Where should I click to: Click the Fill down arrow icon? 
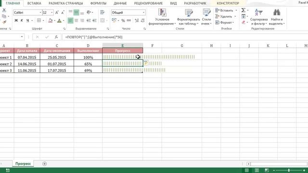[244, 16]
